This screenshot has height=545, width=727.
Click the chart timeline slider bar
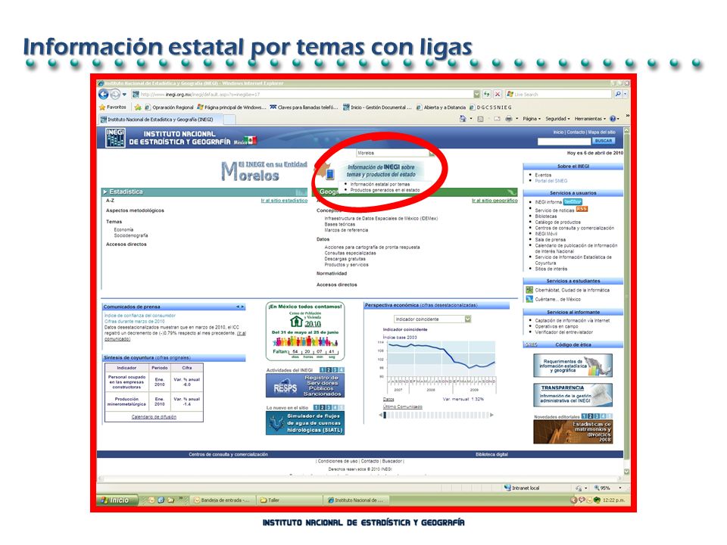[x=437, y=415]
